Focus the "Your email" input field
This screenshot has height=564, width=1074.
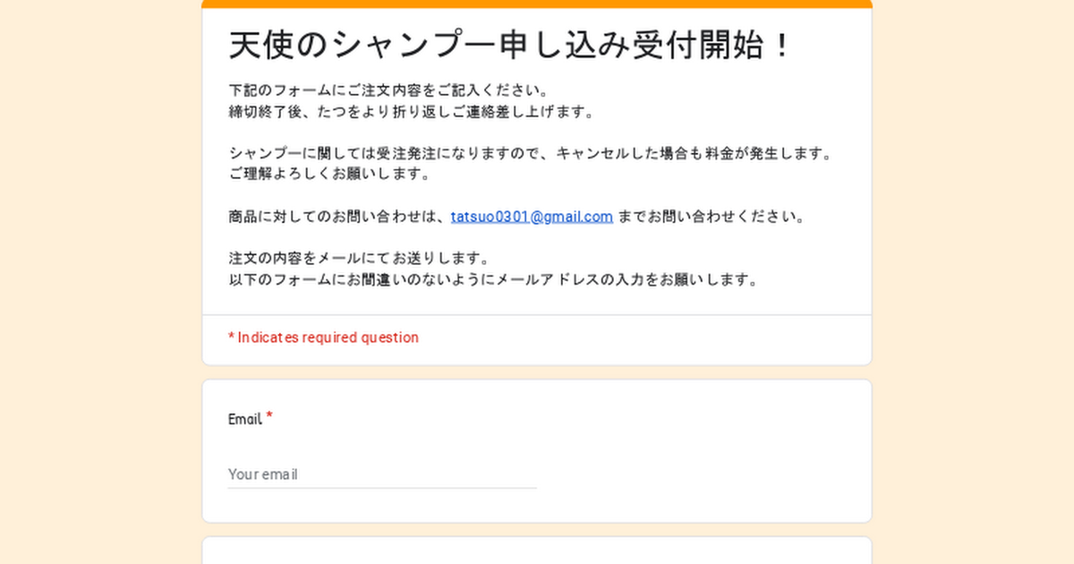click(382, 474)
